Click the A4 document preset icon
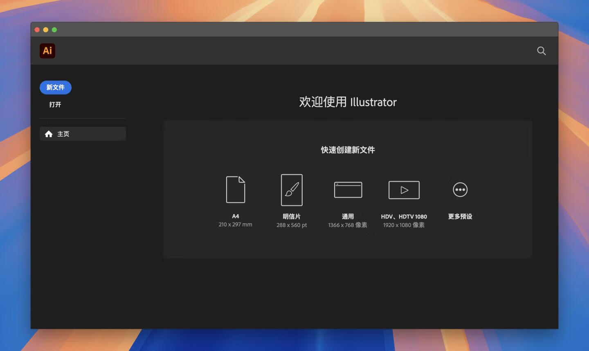Screen dimensions: 589x351 (236, 189)
